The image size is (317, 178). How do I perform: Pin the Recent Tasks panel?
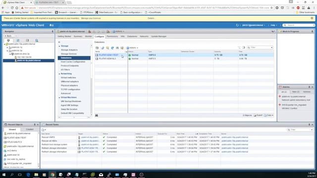tap(309, 125)
